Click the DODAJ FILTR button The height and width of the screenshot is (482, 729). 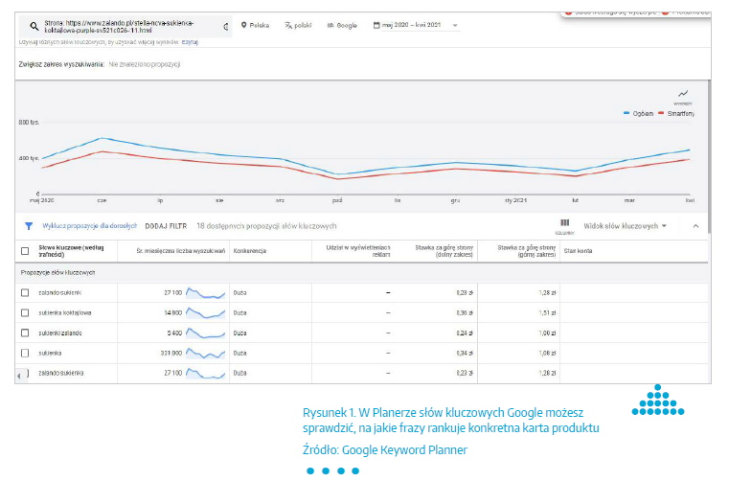click(x=166, y=226)
